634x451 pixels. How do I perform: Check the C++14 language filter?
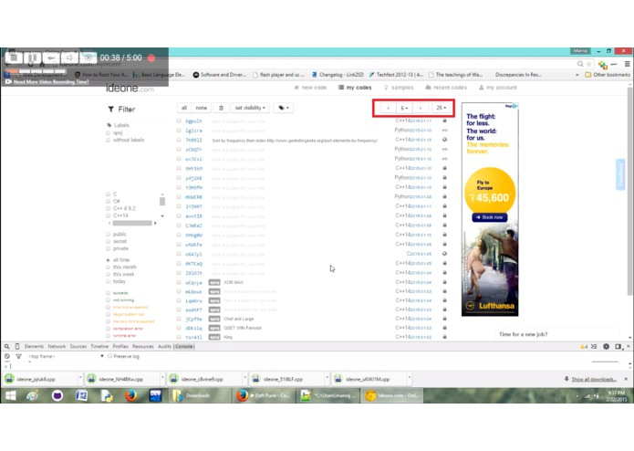(108, 215)
